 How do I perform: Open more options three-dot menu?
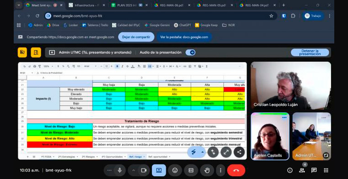click(221, 170)
